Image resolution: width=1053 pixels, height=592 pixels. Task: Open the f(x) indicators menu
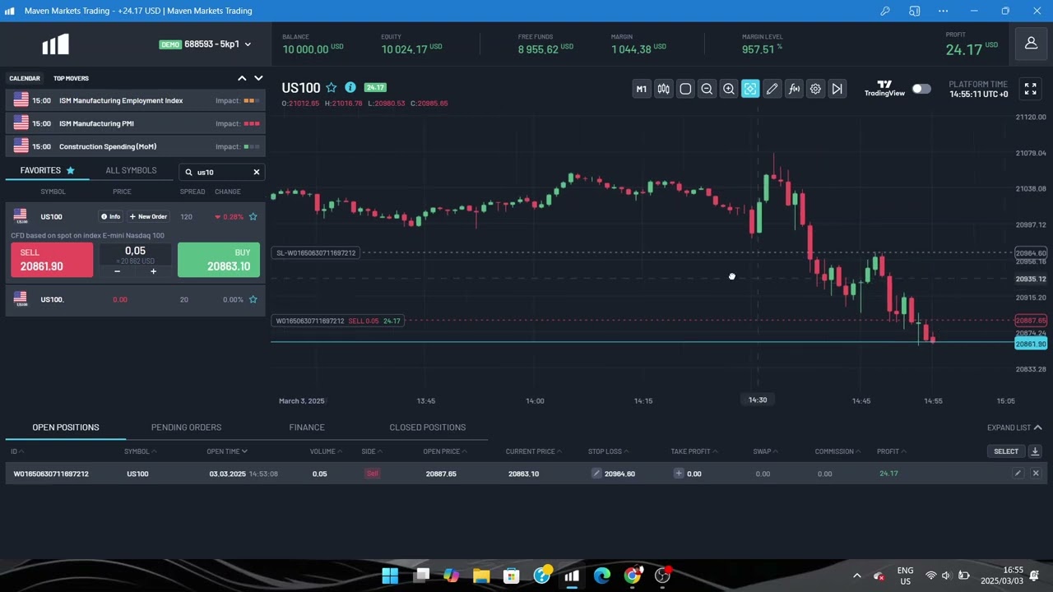[794, 89]
